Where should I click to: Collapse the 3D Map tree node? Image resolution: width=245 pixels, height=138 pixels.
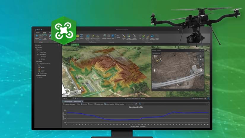tap(36, 47)
